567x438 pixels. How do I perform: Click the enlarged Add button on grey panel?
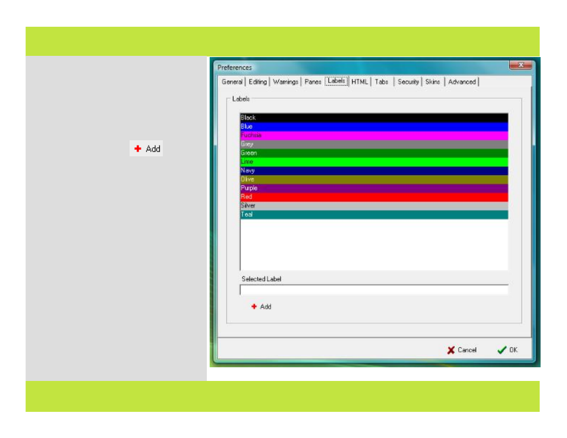(x=146, y=149)
